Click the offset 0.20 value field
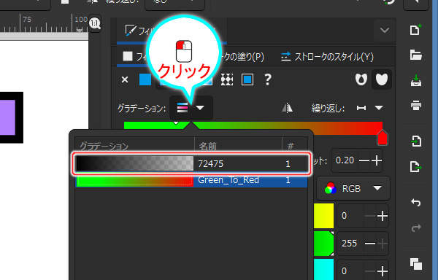438x280 pixels. tap(345, 160)
